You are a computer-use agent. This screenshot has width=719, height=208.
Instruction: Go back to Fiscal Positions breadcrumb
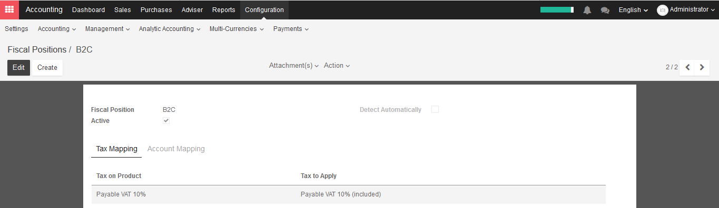tap(37, 49)
